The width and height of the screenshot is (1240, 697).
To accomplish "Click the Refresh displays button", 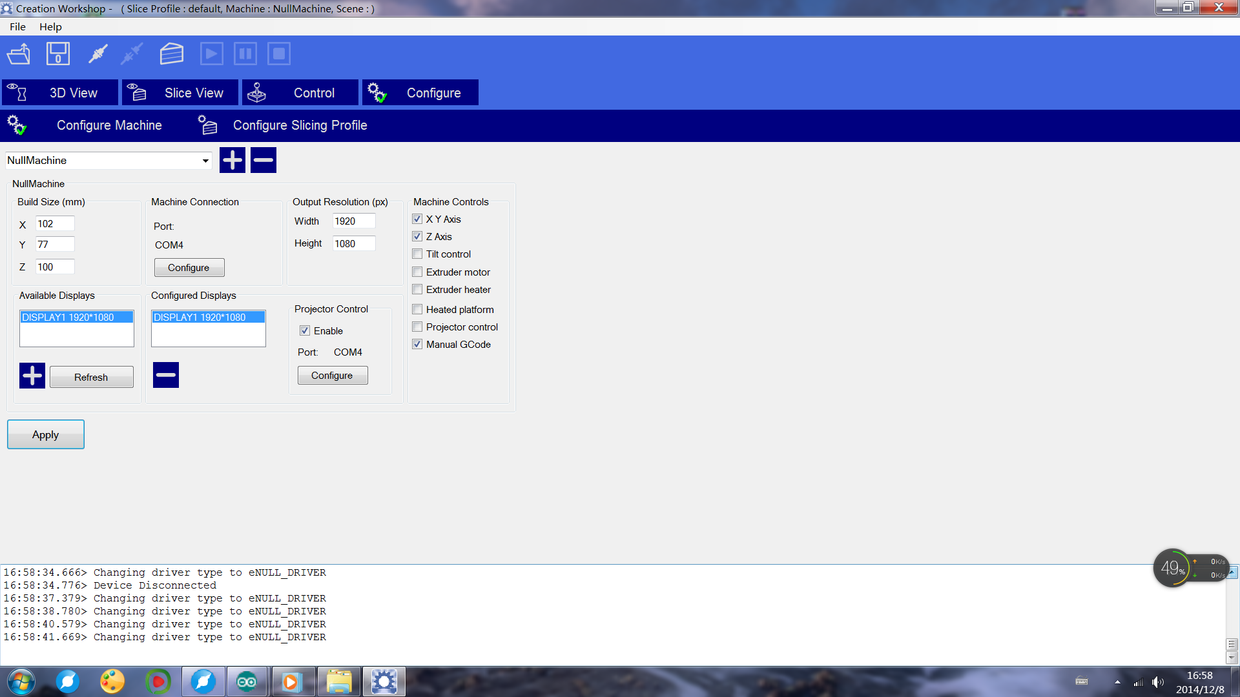I will click(x=91, y=377).
